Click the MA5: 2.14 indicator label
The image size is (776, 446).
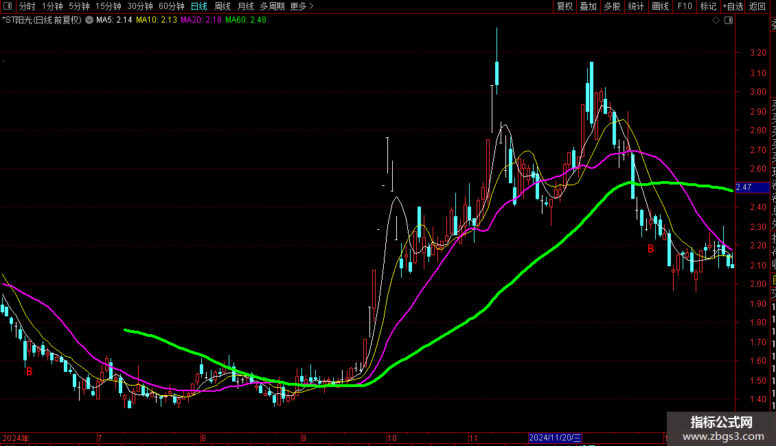tap(114, 21)
